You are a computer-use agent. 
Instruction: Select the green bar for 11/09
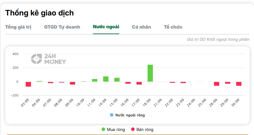[x=95, y=80]
